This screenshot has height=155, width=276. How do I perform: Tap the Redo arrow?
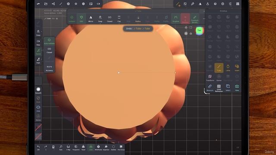(46, 148)
